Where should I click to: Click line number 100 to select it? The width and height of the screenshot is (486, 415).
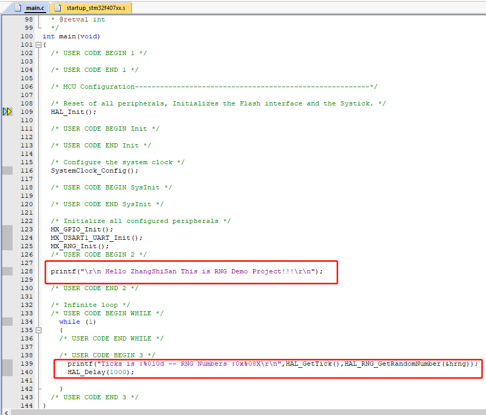[x=27, y=36]
